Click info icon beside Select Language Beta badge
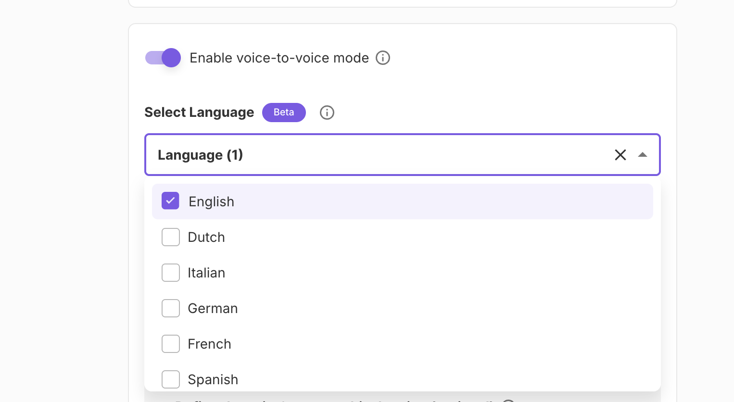This screenshot has width=734, height=402. tap(327, 113)
